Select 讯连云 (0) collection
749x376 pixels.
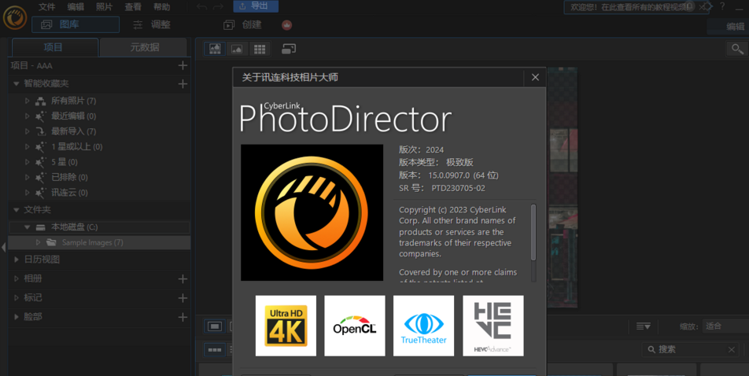coord(69,193)
